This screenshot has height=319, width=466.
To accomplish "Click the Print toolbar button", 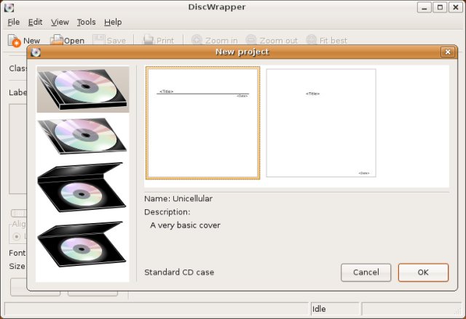I will [x=158, y=40].
